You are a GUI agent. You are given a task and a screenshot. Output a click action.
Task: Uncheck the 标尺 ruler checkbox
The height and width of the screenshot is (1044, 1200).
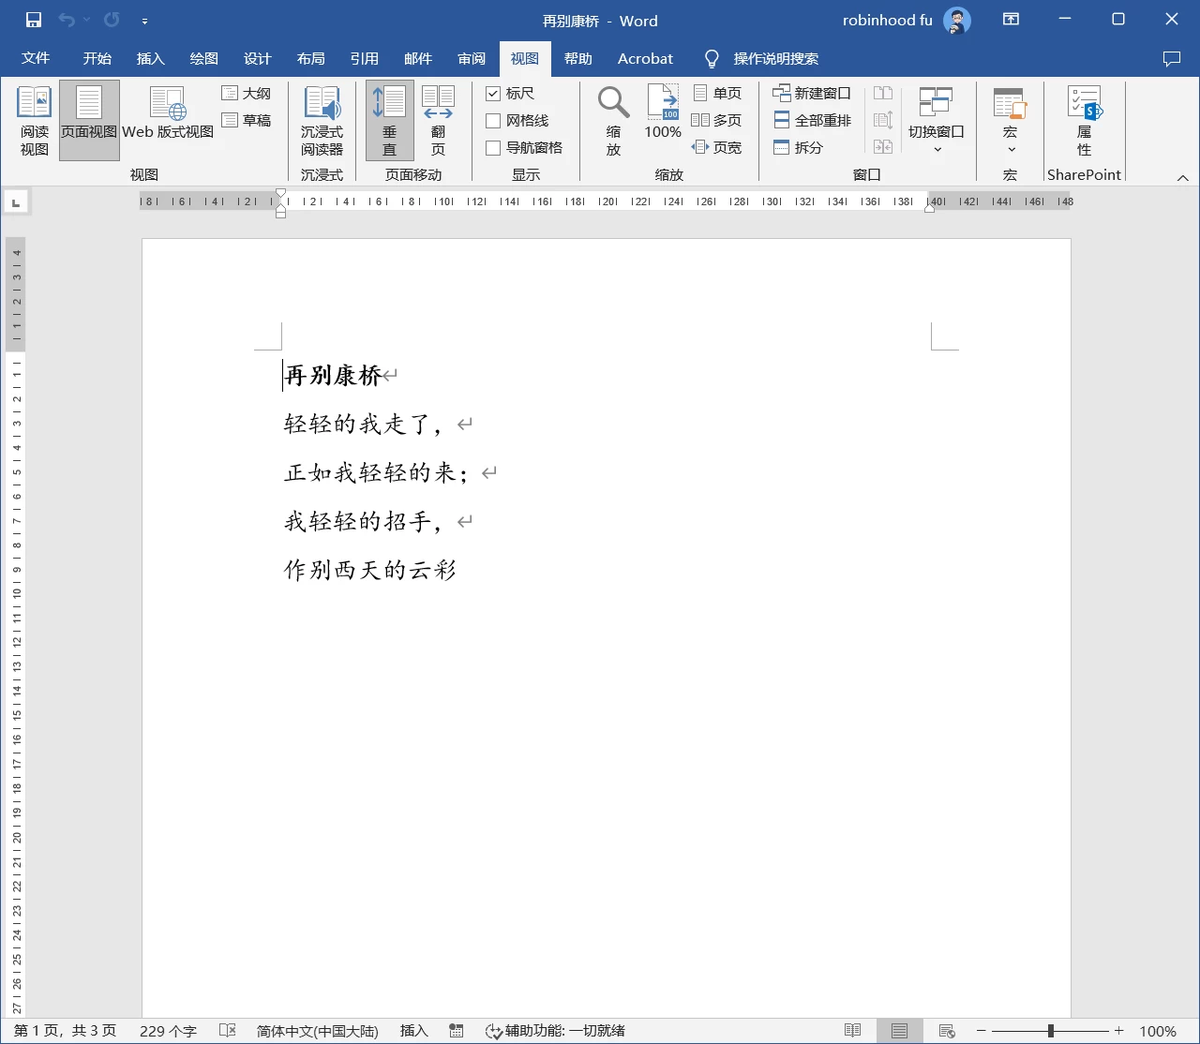[493, 94]
